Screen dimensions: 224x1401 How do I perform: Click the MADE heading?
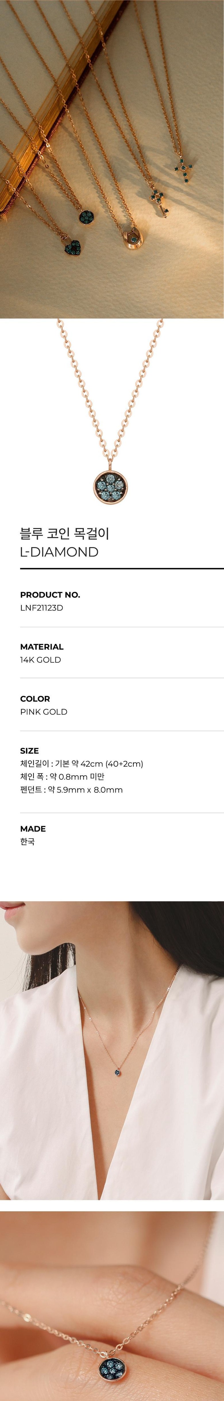[33, 829]
